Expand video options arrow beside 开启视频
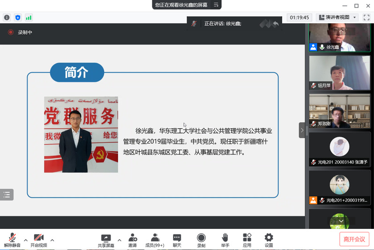This screenshot has width=374, height=250. click(52, 240)
